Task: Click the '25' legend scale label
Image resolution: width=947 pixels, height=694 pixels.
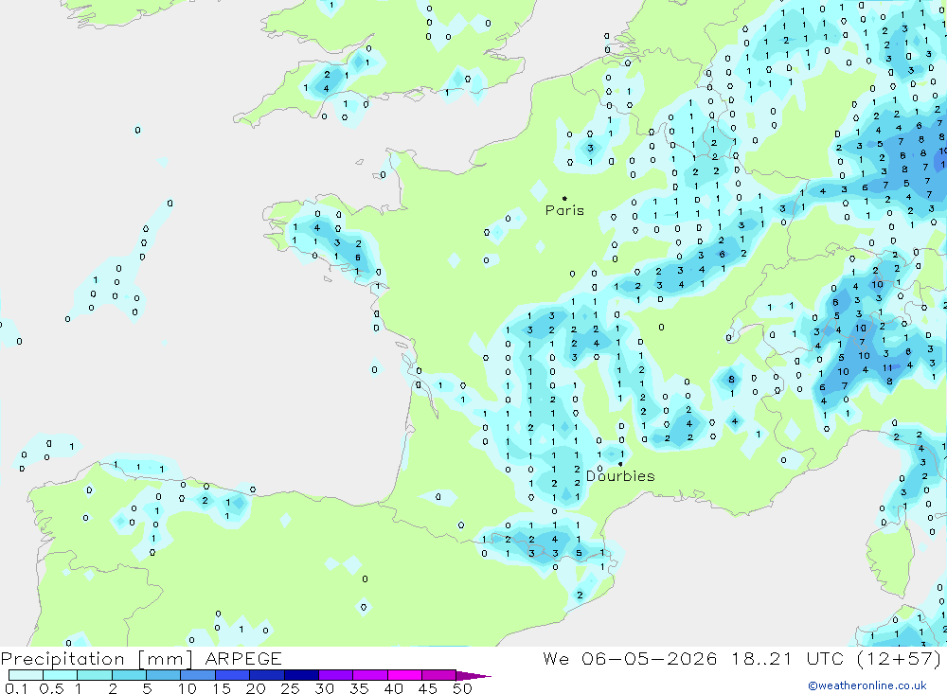Action: coord(290,688)
